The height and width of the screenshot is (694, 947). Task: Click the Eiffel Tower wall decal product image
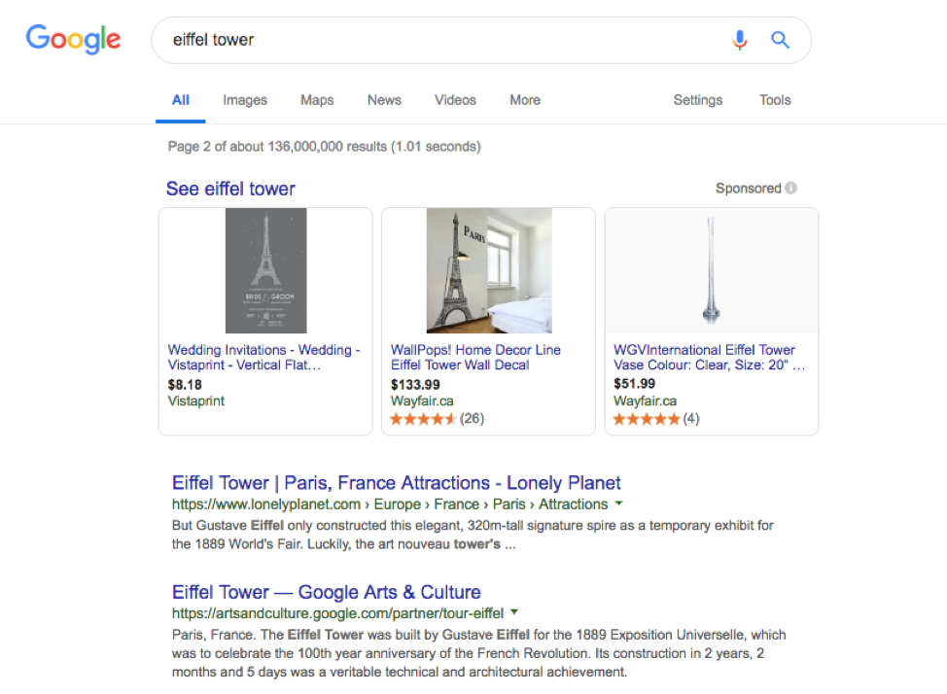click(x=488, y=269)
